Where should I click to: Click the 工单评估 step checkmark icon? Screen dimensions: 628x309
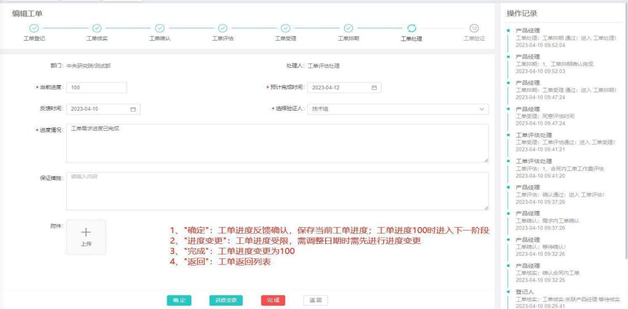point(223,28)
